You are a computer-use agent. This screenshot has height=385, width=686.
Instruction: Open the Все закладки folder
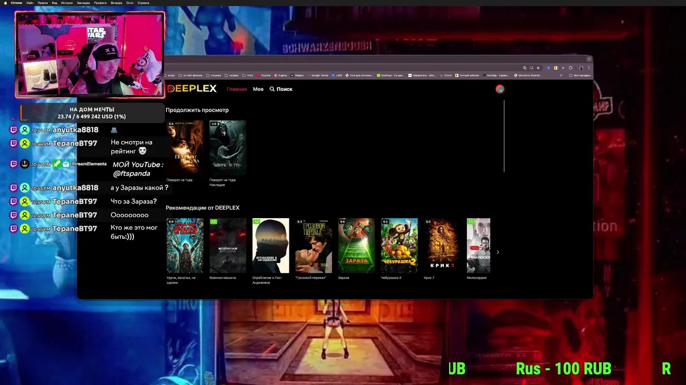pos(579,75)
